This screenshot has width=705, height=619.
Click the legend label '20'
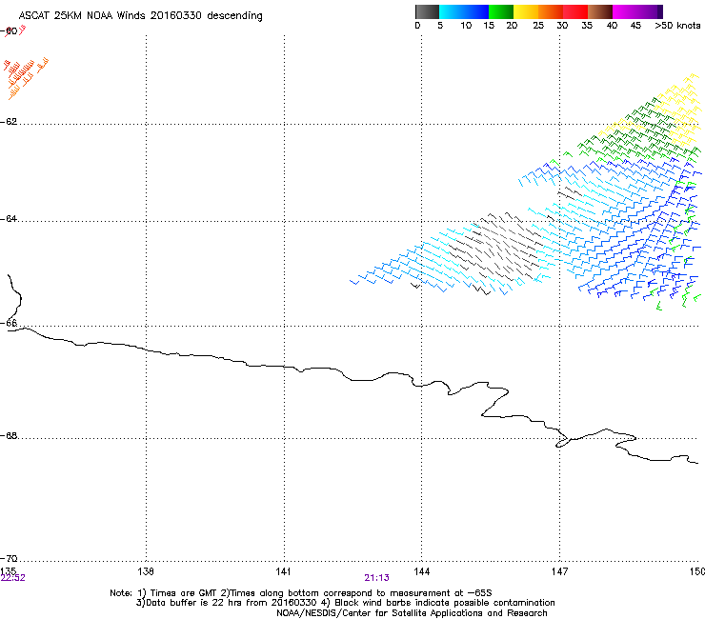(513, 26)
